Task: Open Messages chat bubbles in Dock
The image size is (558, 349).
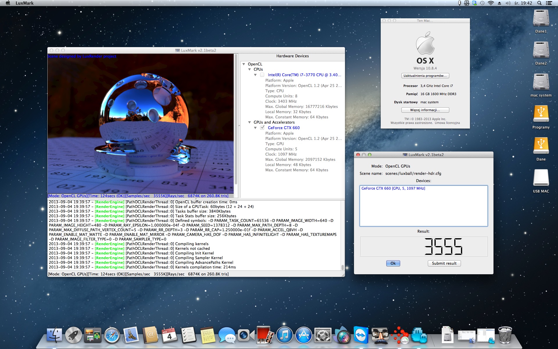Action: (x=227, y=335)
